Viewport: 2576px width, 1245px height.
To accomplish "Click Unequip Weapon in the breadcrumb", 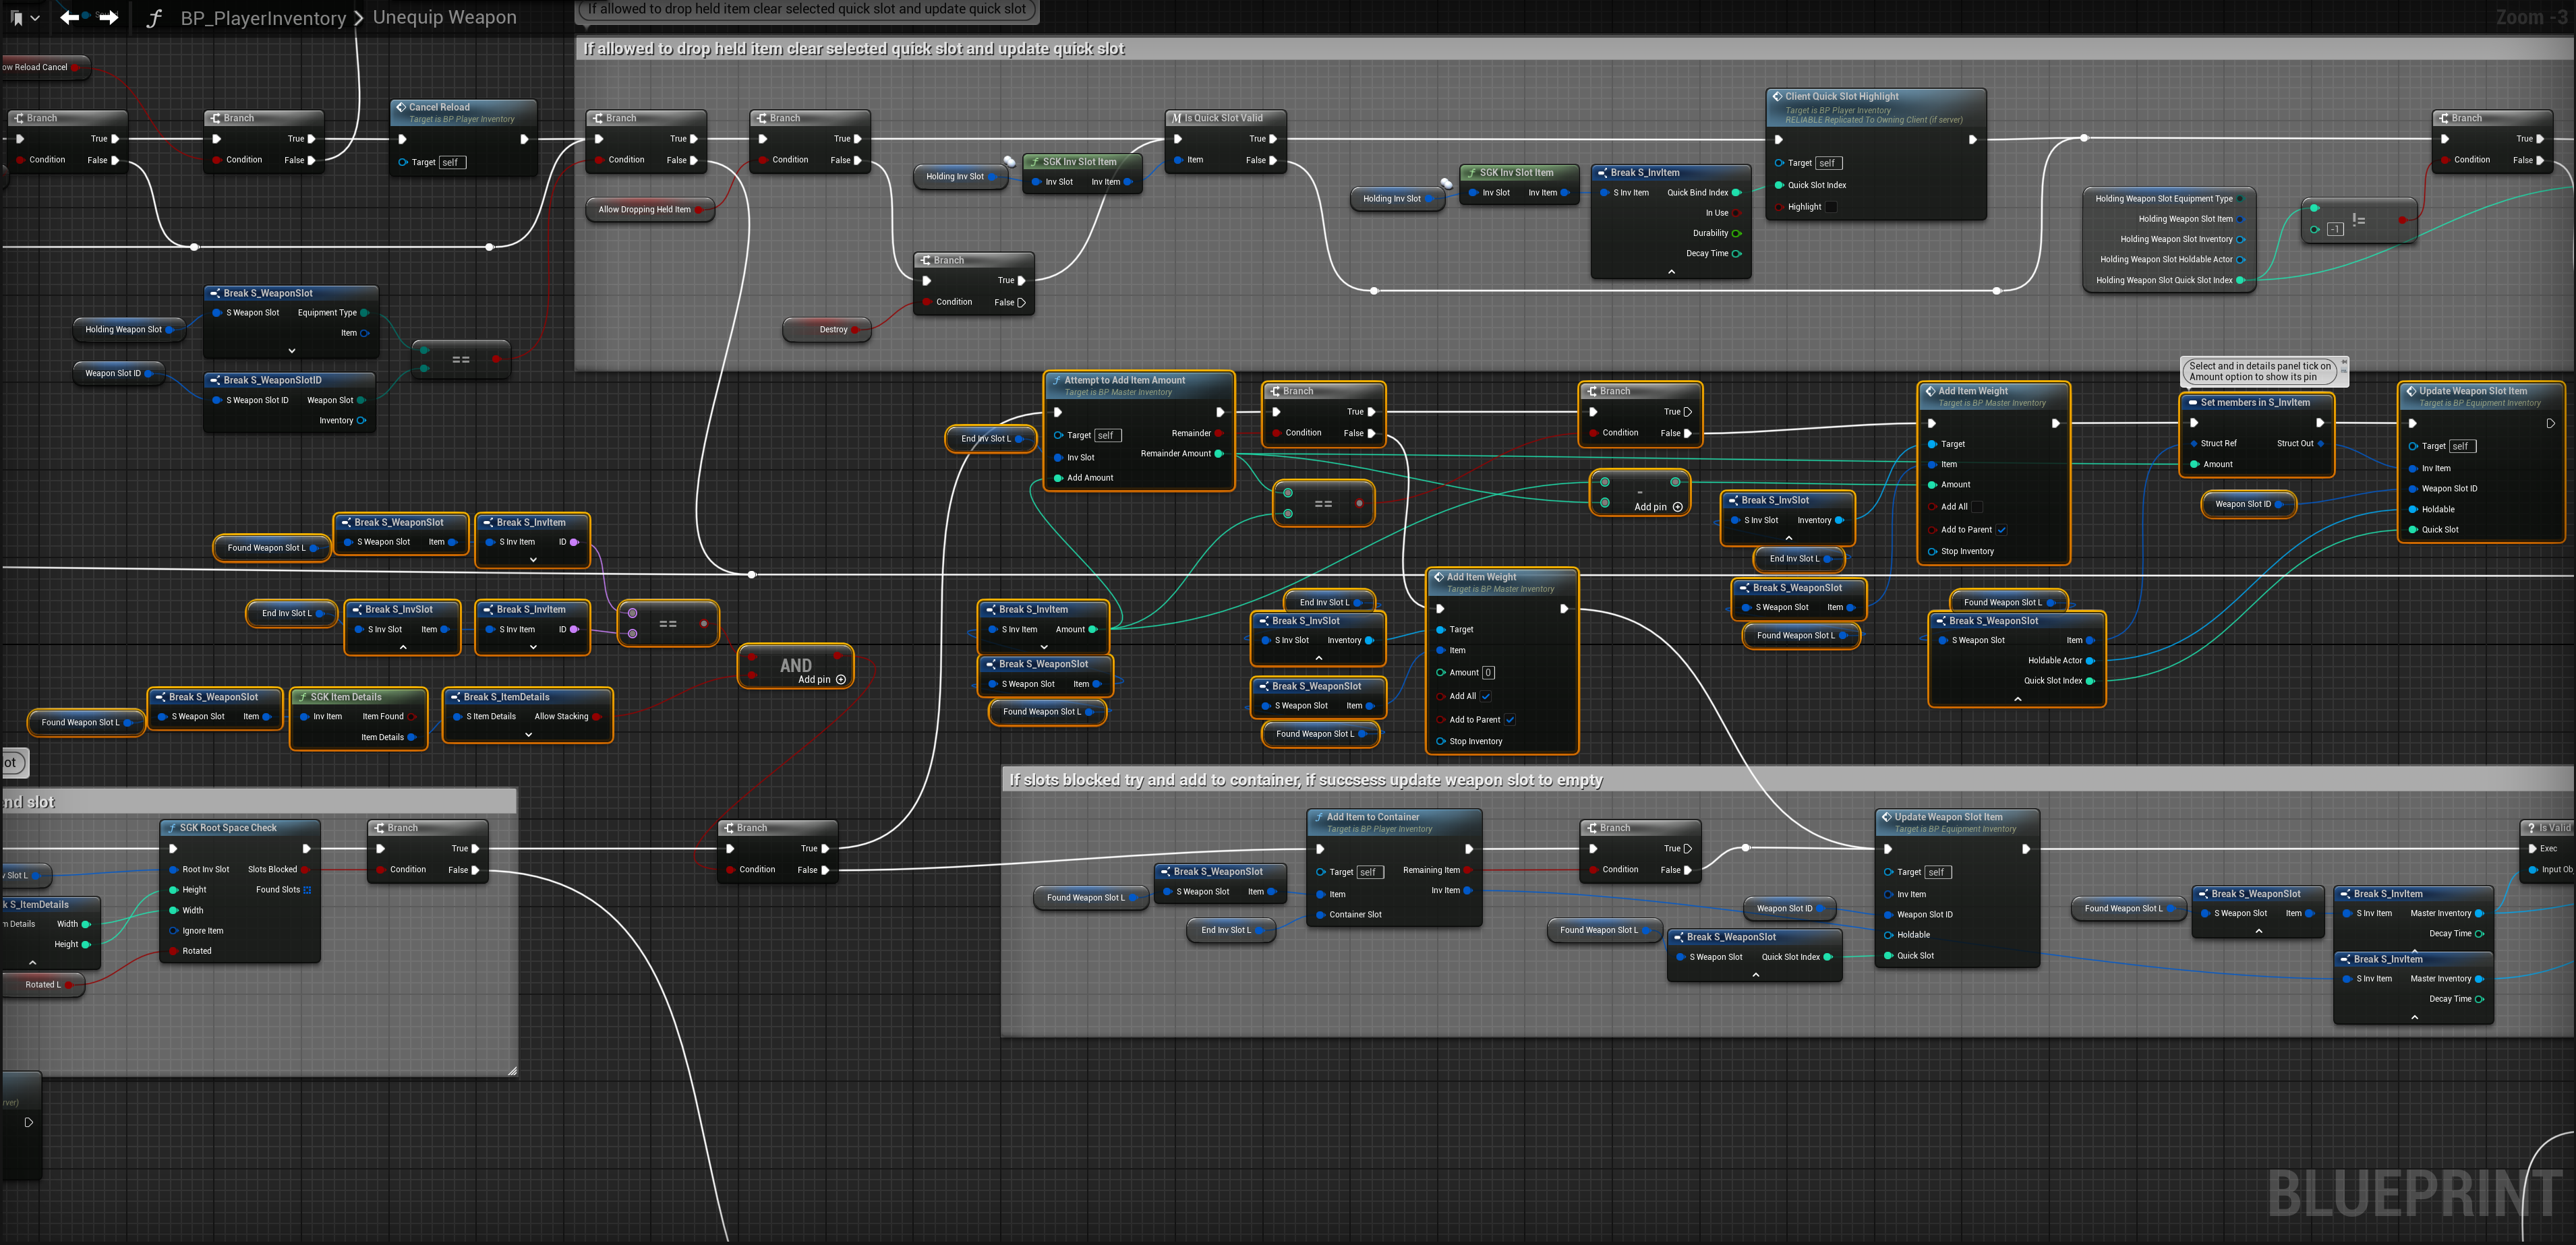I will pyautogui.click(x=444, y=17).
